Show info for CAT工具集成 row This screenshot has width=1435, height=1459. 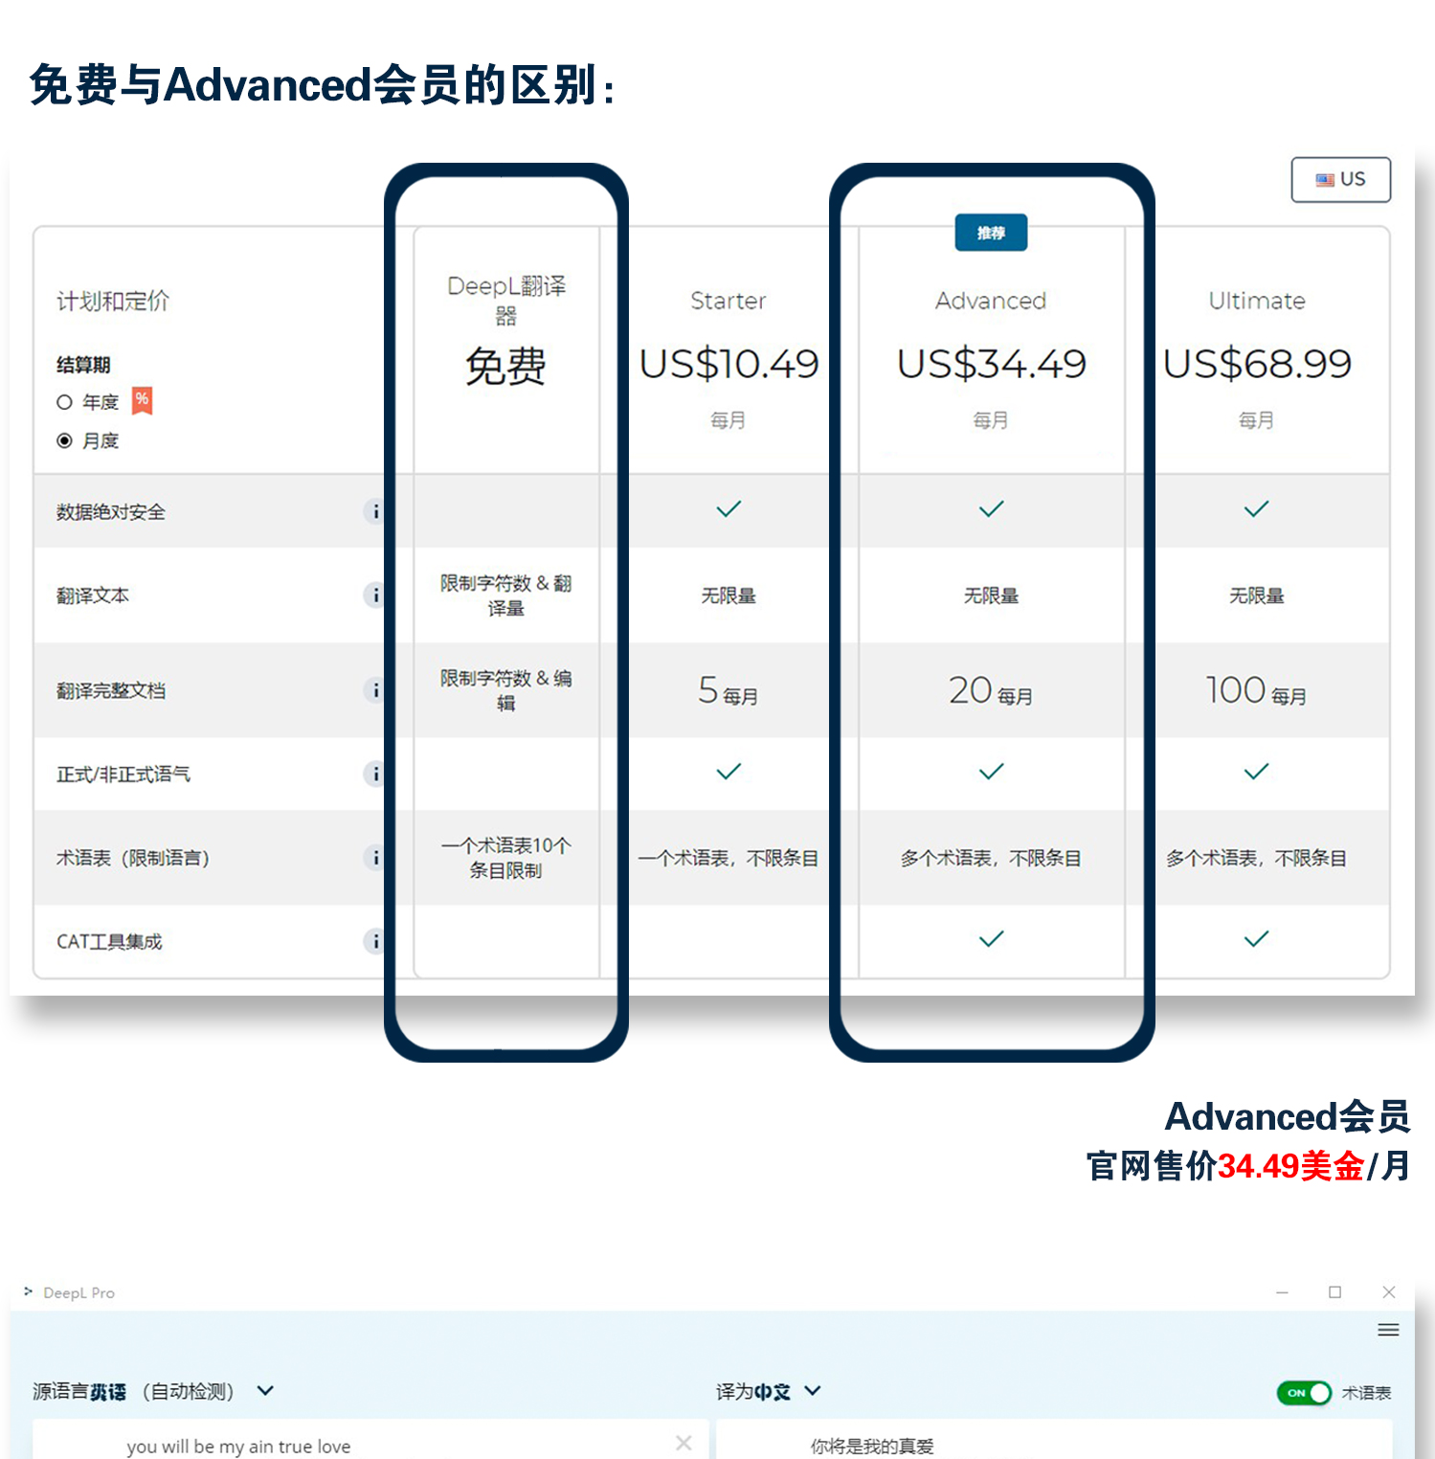point(374,941)
